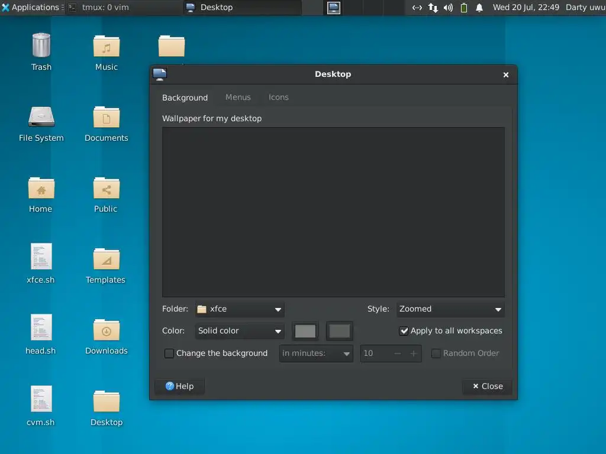Screen dimensions: 606x454
Task: Switch to the Icons tab
Action: pos(279,98)
